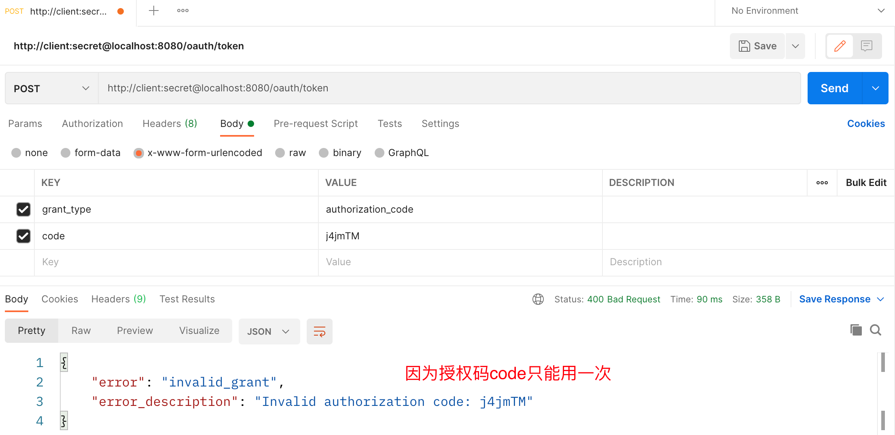Switch to the Authorization tab
Image resolution: width=895 pixels, height=435 pixels.
tap(92, 124)
